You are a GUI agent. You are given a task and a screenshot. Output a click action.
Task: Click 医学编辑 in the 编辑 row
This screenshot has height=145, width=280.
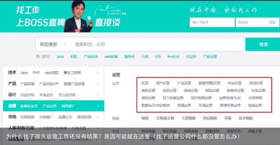[x=246, y=118]
